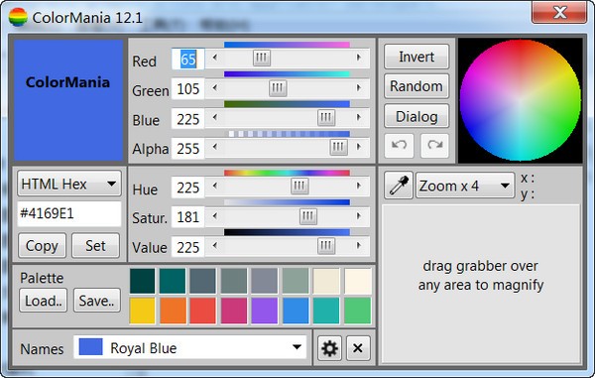The width and height of the screenshot is (595, 378).
Task: Click the Blue slider handle
Action: (326, 117)
